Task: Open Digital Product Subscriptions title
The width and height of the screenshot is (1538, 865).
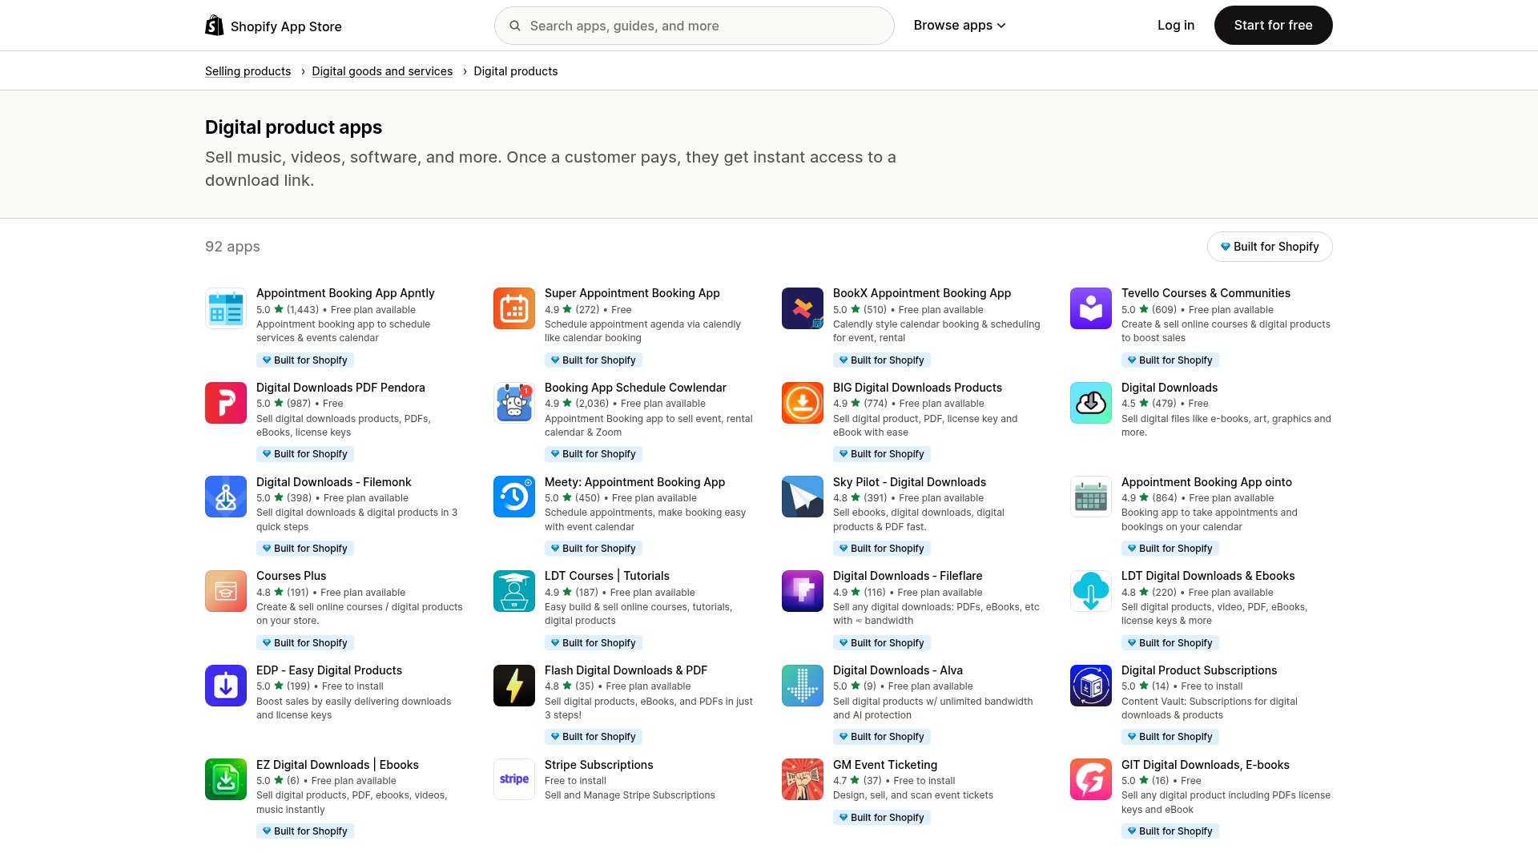Action: pos(1199,670)
